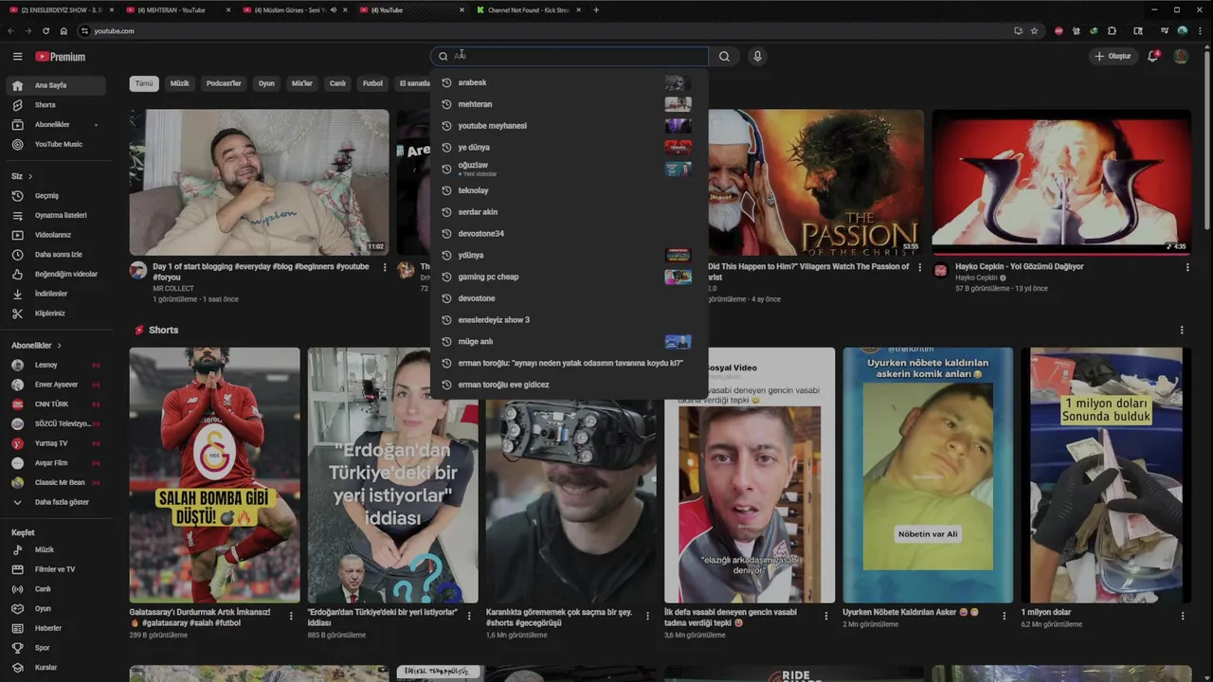Start voice search with microphone

click(757, 56)
